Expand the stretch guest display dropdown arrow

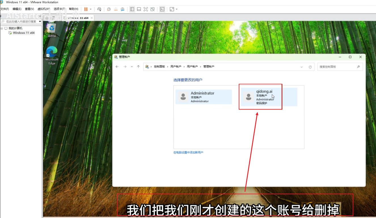(177, 9)
